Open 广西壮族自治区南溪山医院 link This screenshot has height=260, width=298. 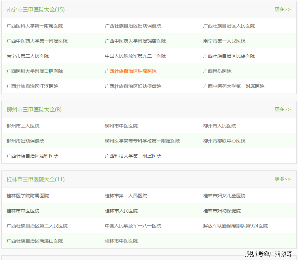tap(35, 241)
